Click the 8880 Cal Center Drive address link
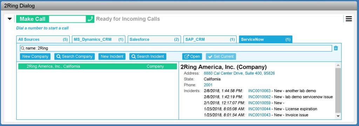Image resolution: width=359 pixels, height=126 pixels. coord(239,73)
